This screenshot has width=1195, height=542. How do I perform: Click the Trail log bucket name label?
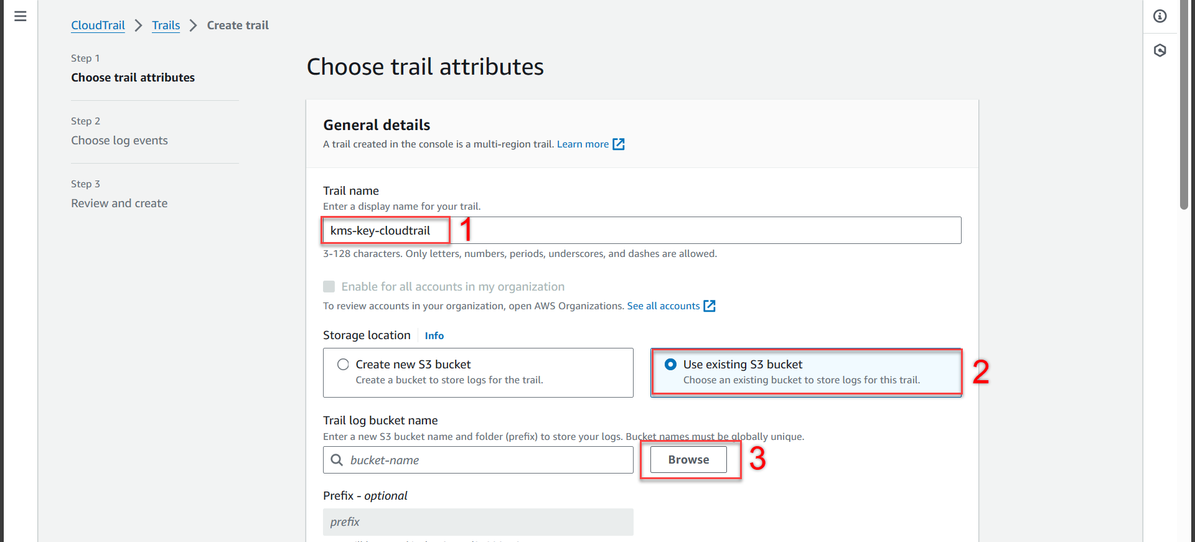tap(380, 421)
